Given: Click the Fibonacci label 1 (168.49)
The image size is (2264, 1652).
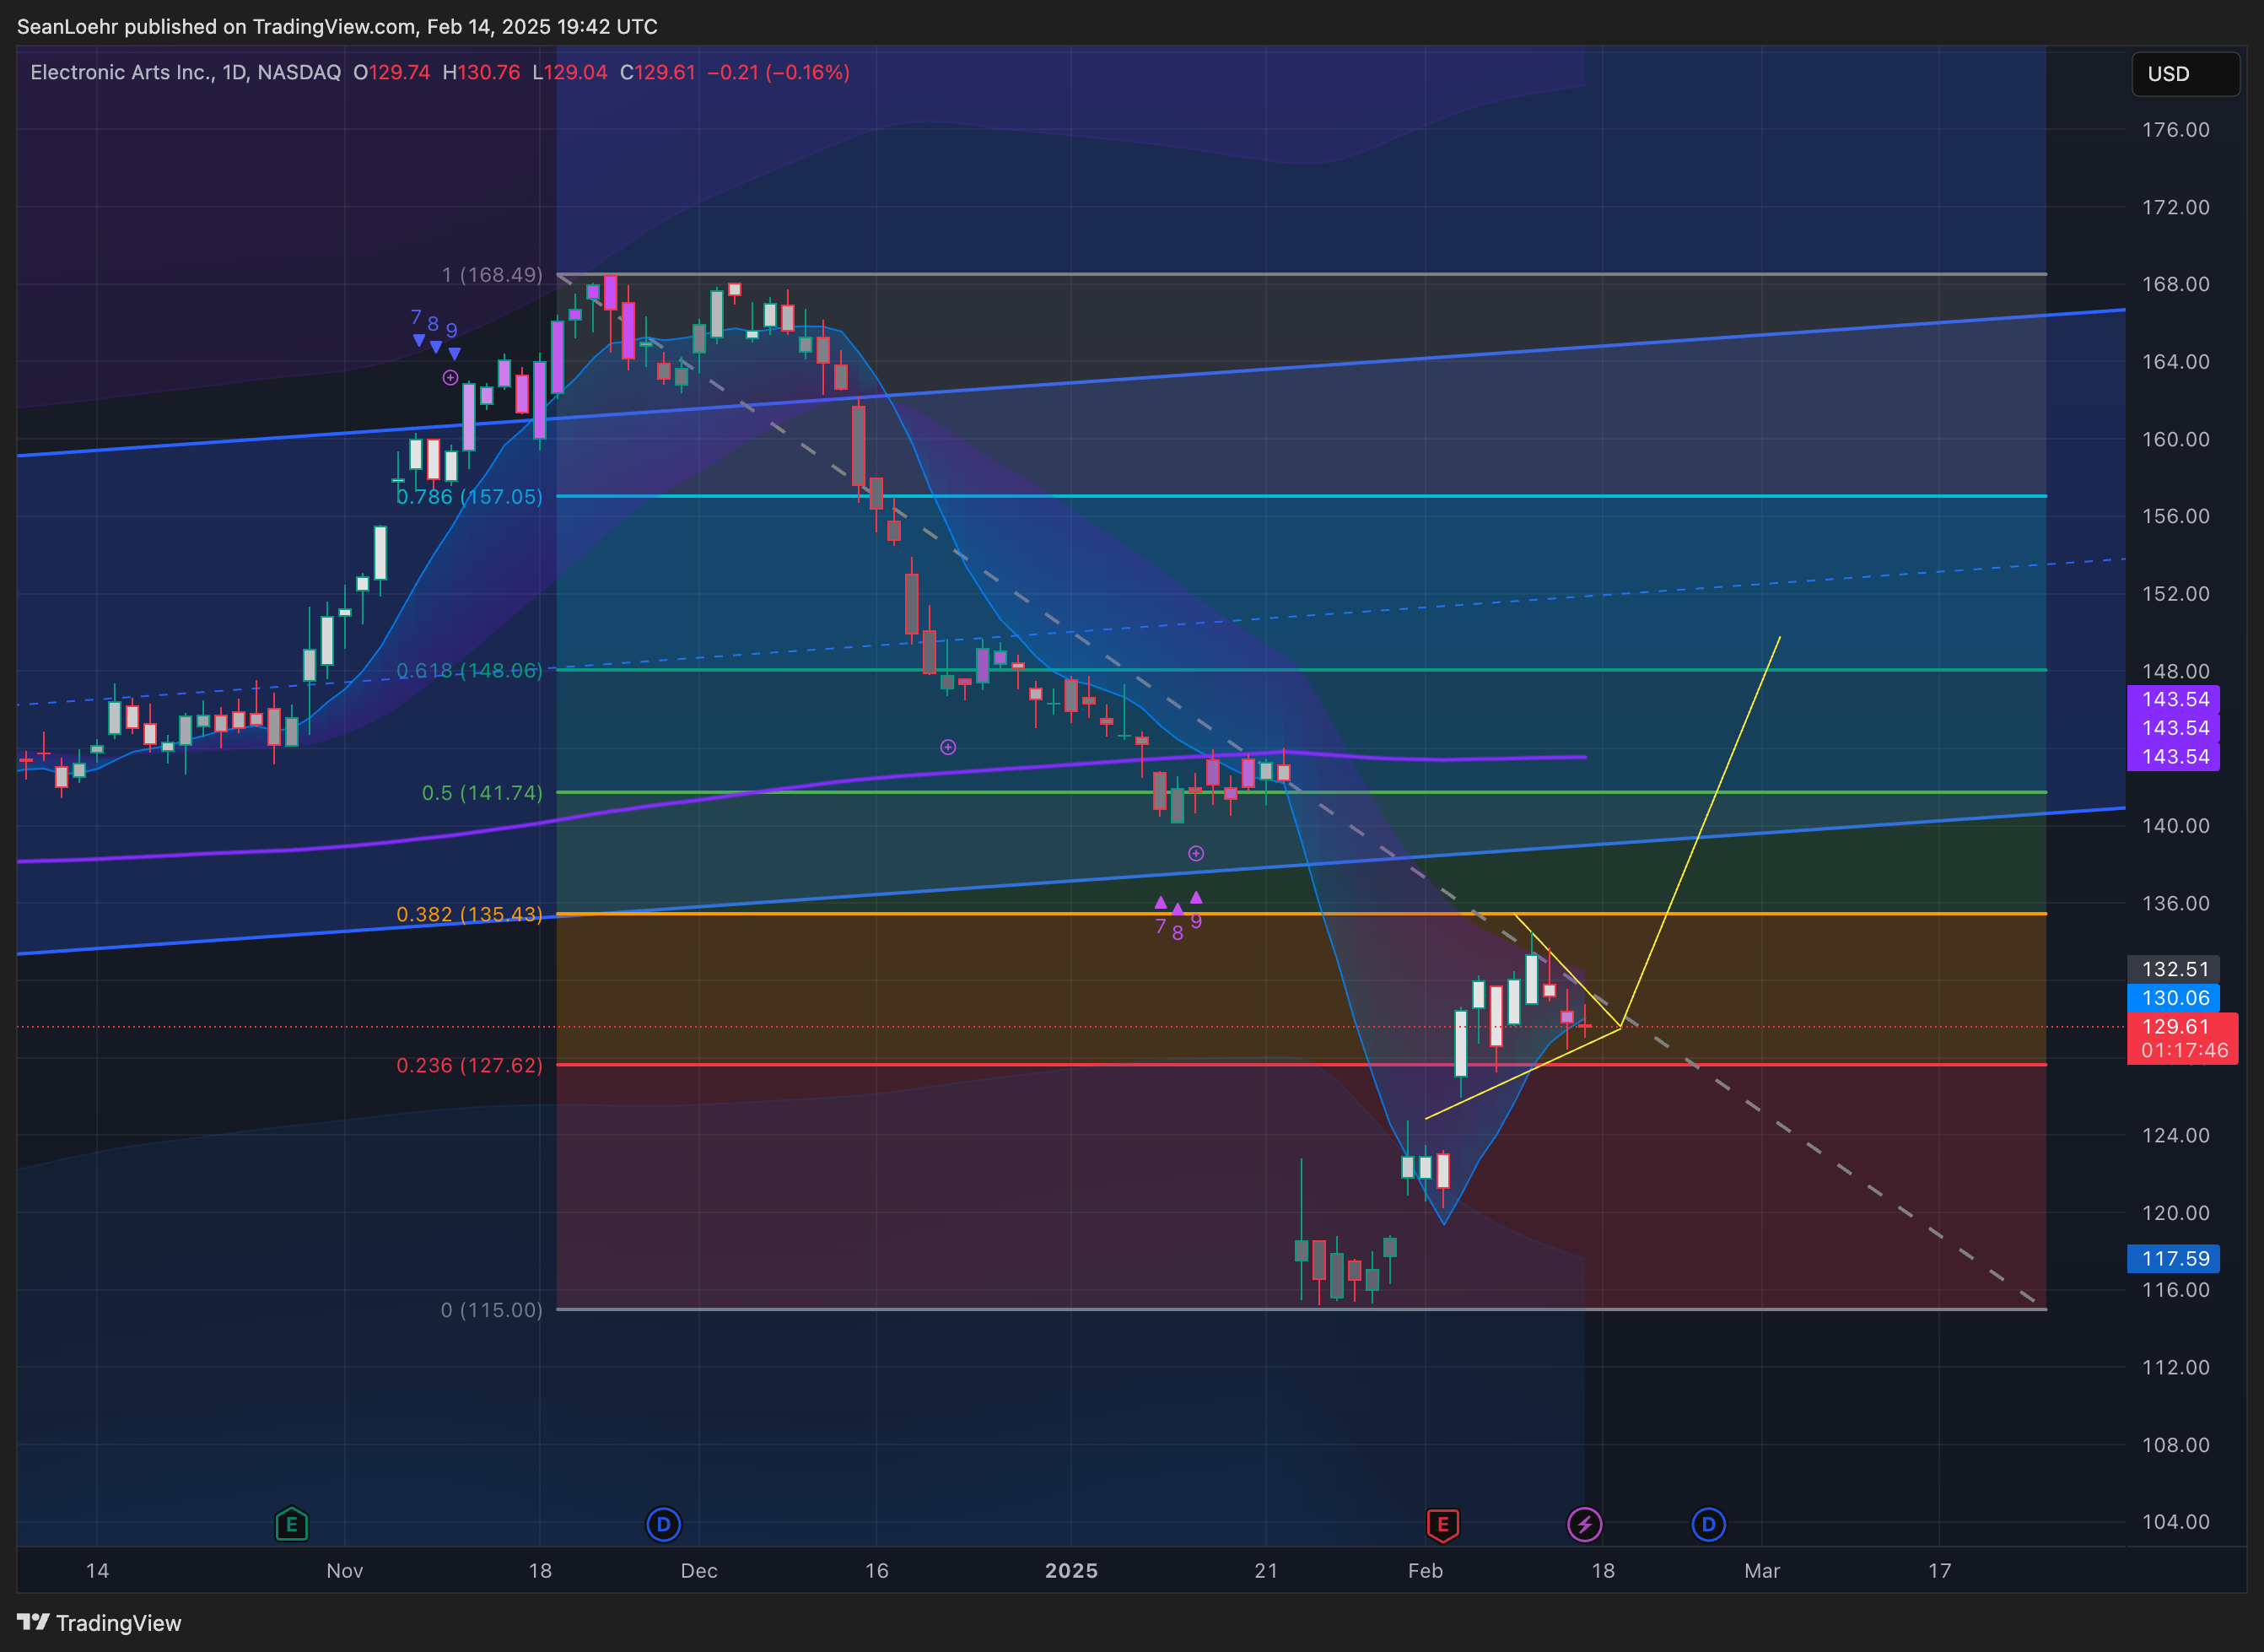Looking at the screenshot, I should coord(492,274).
